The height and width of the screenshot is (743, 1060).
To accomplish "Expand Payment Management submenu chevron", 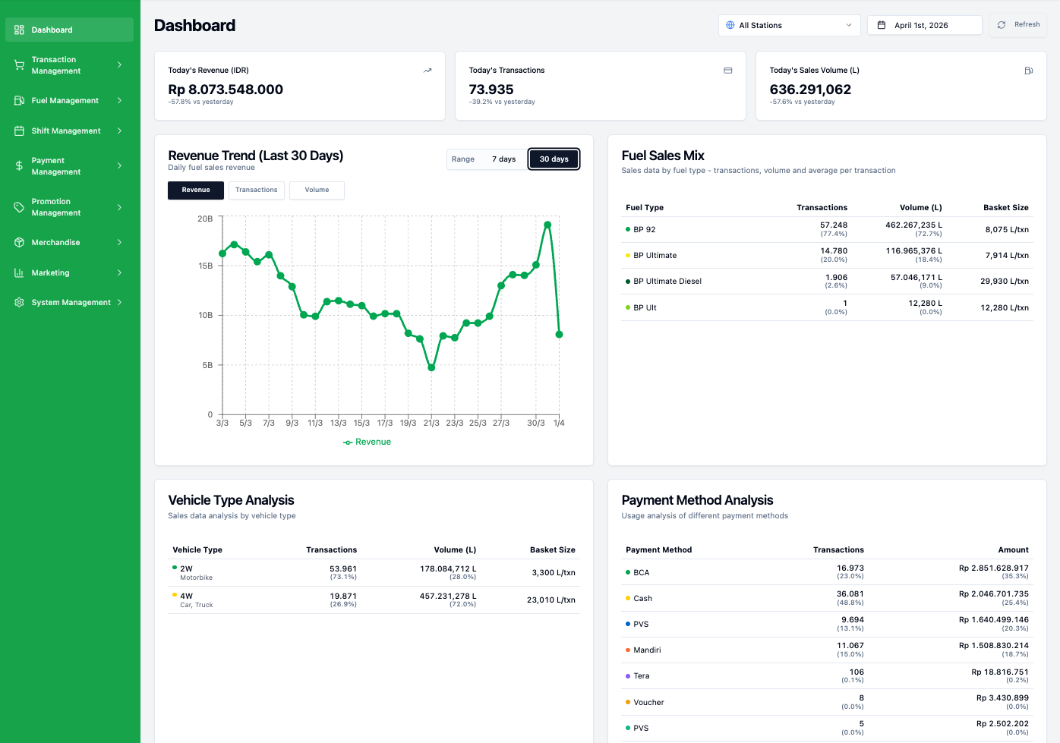I will pyautogui.click(x=119, y=165).
